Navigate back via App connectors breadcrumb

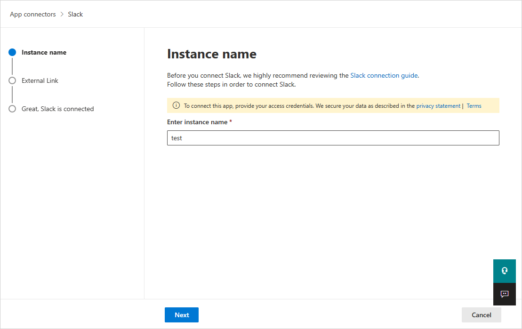[32, 14]
